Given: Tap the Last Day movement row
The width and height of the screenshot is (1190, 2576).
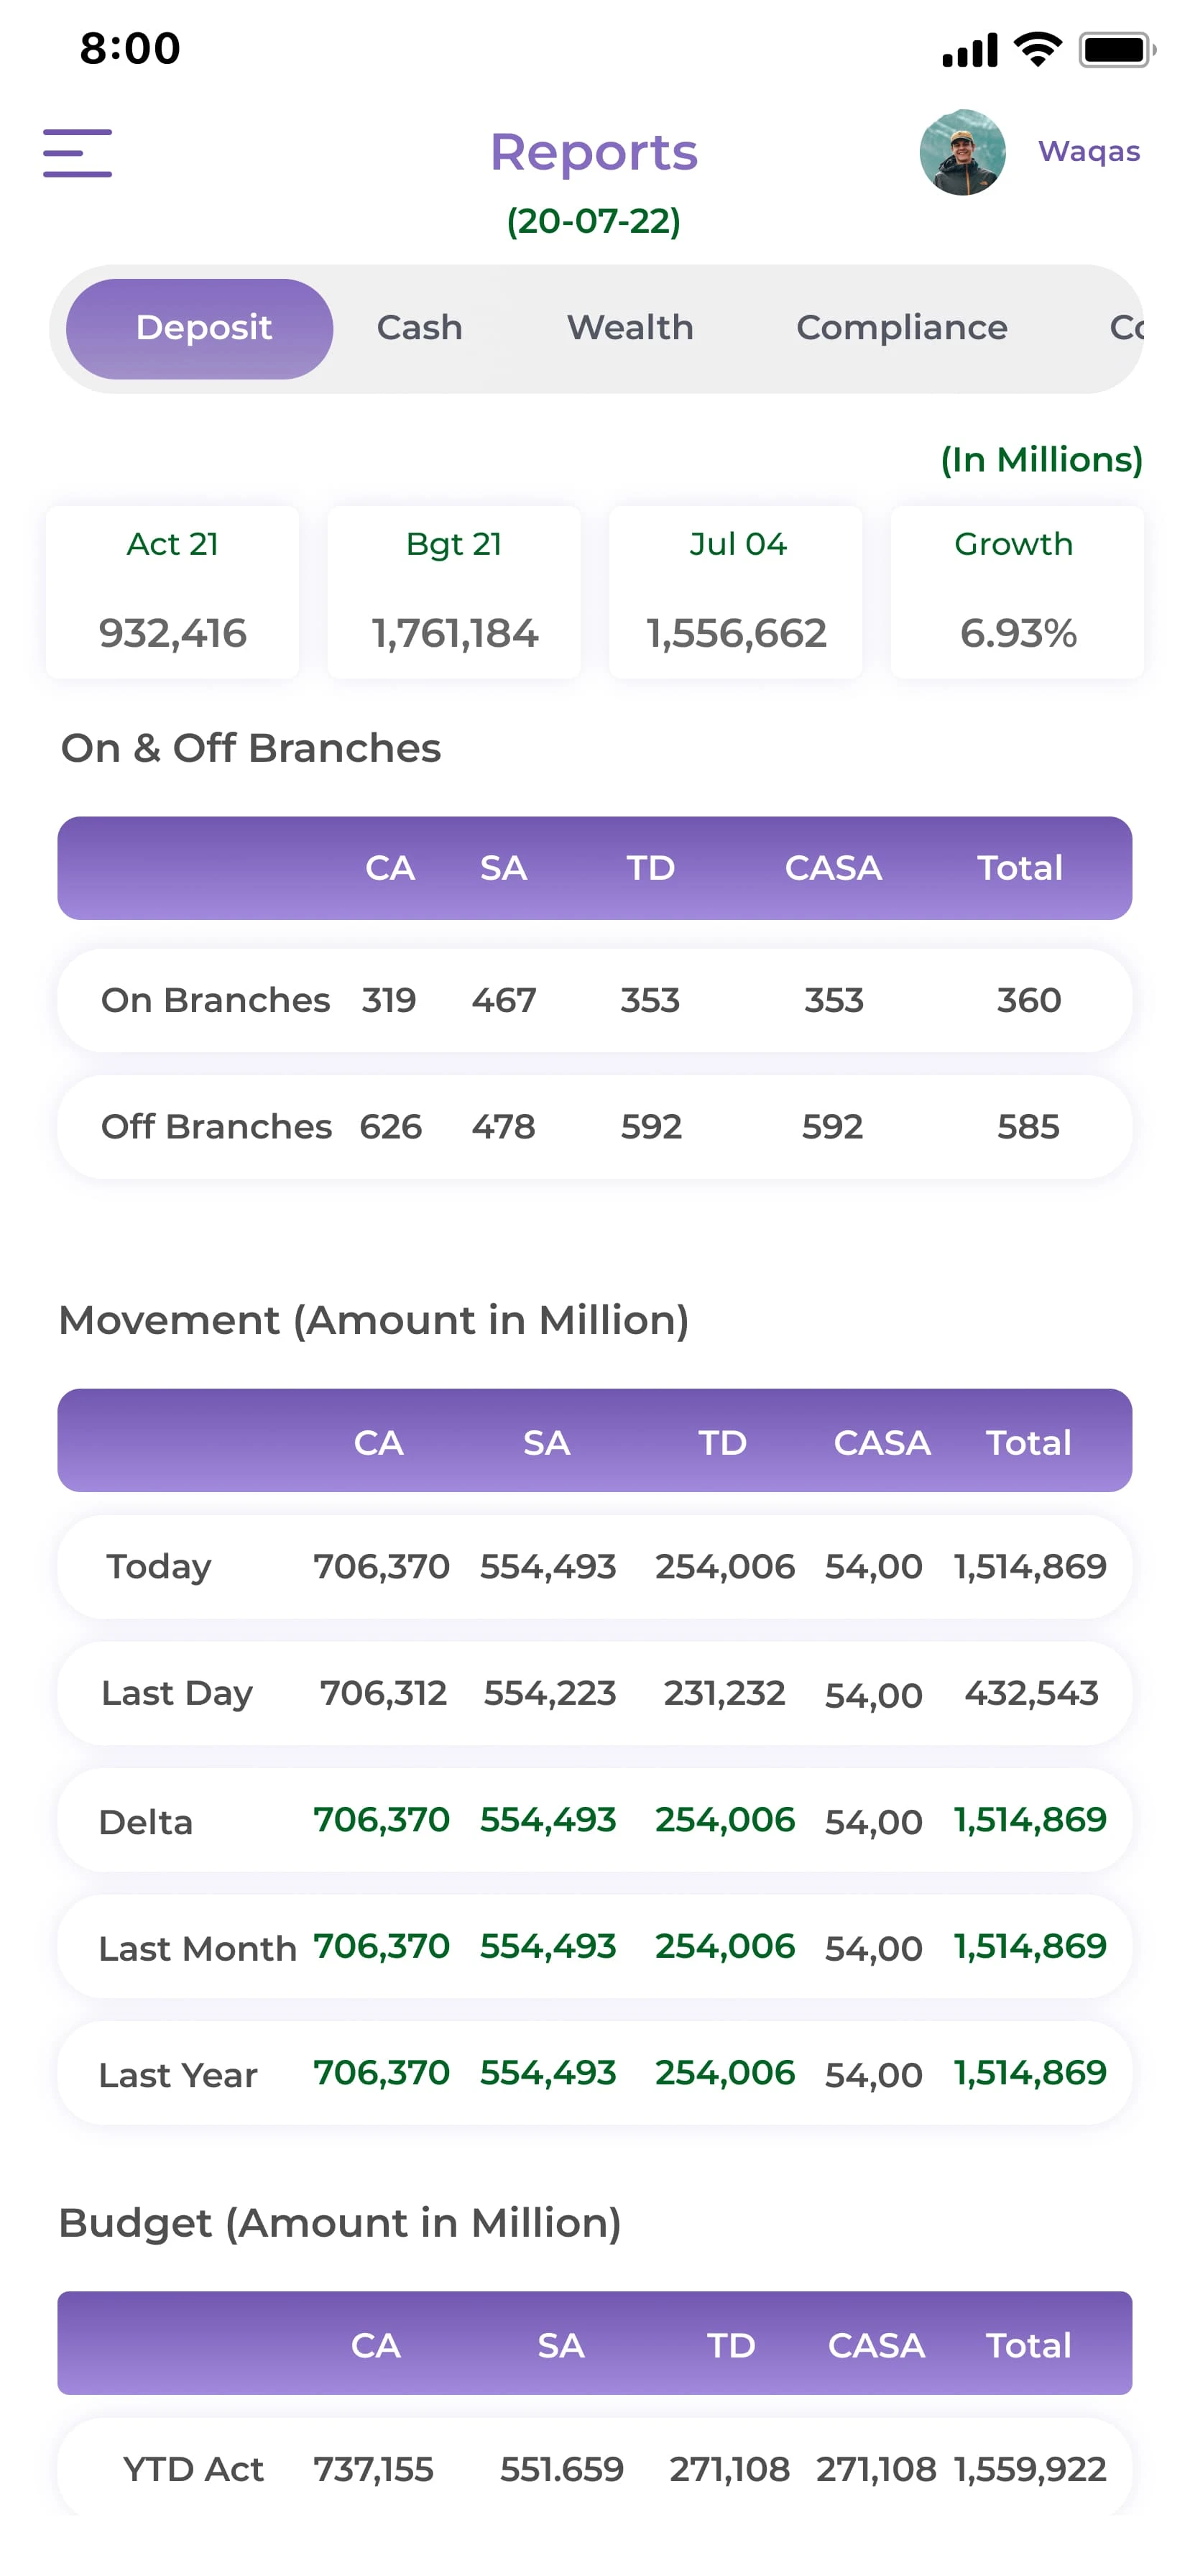Looking at the screenshot, I should 594,1693.
